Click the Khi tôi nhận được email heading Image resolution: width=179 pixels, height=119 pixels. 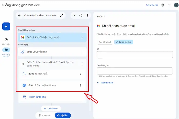pos(119,26)
